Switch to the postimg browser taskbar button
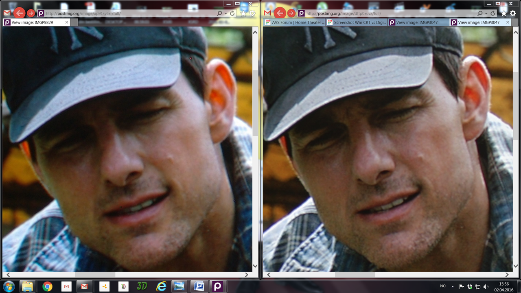The height and width of the screenshot is (293, 521). [x=218, y=286]
